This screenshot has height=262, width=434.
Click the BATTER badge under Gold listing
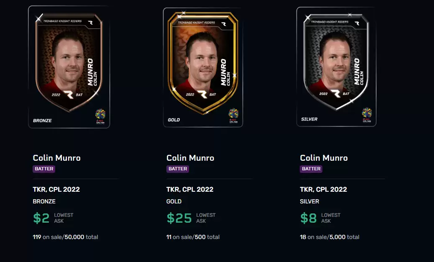[178, 169]
